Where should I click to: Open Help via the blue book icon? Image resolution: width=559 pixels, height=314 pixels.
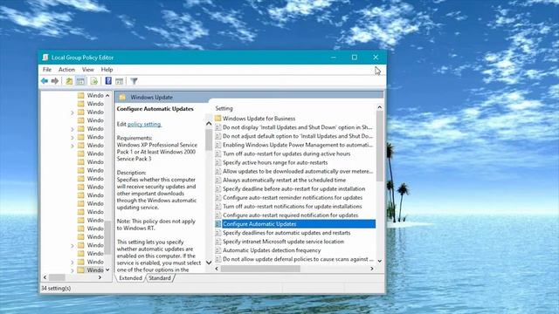coord(108,81)
